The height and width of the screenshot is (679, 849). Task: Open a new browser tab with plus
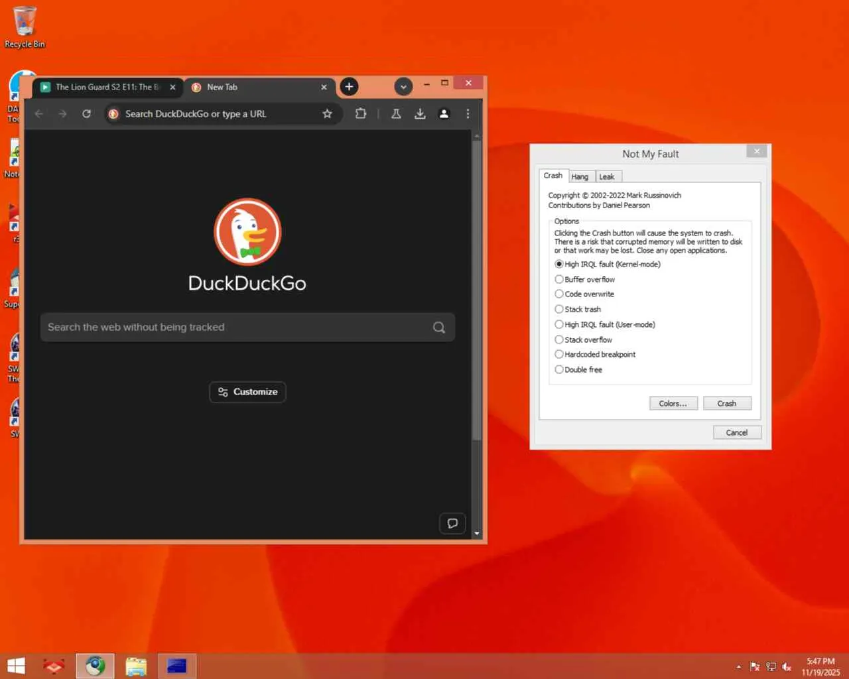[349, 87]
